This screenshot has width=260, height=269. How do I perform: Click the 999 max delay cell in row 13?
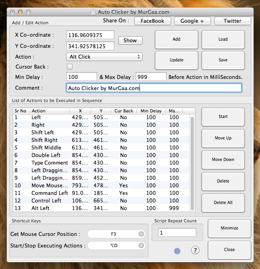click(174, 208)
